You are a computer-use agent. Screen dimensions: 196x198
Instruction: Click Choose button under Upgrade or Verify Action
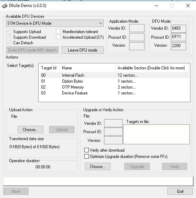[x=97, y=167]
